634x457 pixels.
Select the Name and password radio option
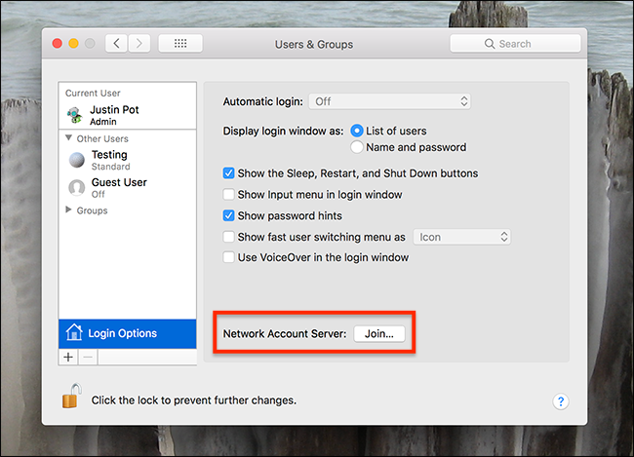pyautogui.click(x=357, y=148)
